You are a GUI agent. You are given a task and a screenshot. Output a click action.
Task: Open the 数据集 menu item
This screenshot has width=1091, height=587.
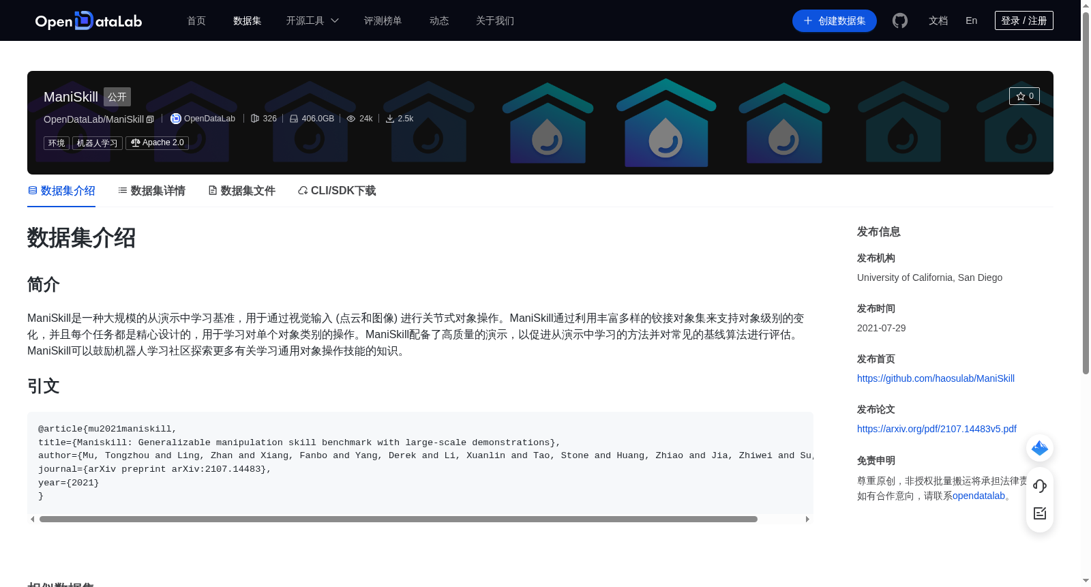tap(247, 20)
